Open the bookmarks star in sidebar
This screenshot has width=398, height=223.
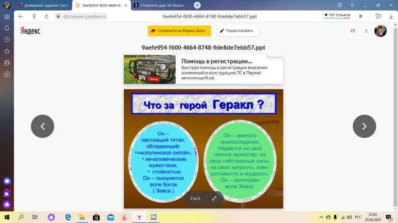point(7,51)
